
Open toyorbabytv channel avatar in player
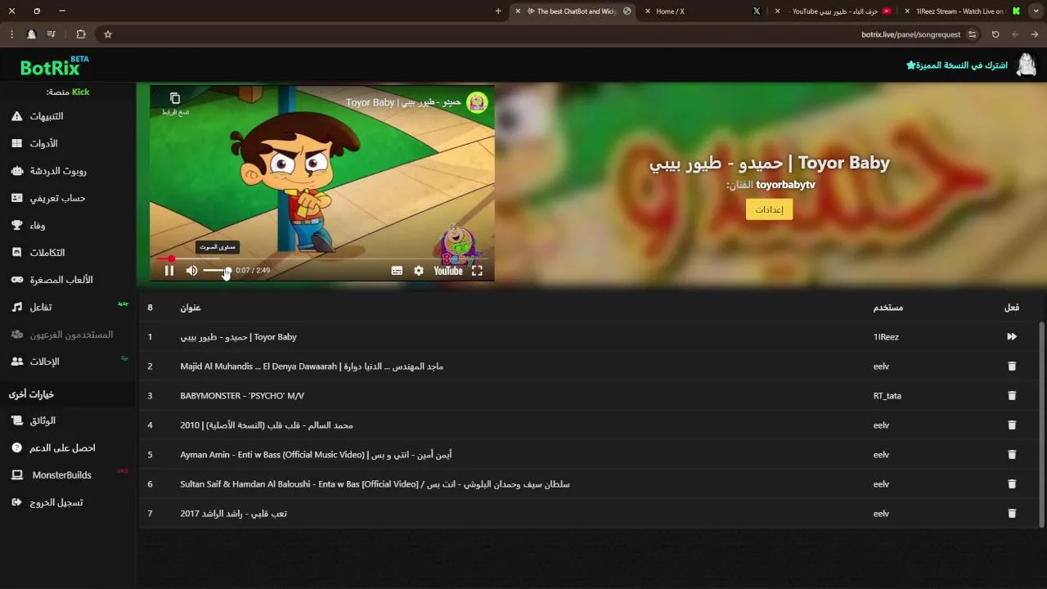tap(477, 102)
